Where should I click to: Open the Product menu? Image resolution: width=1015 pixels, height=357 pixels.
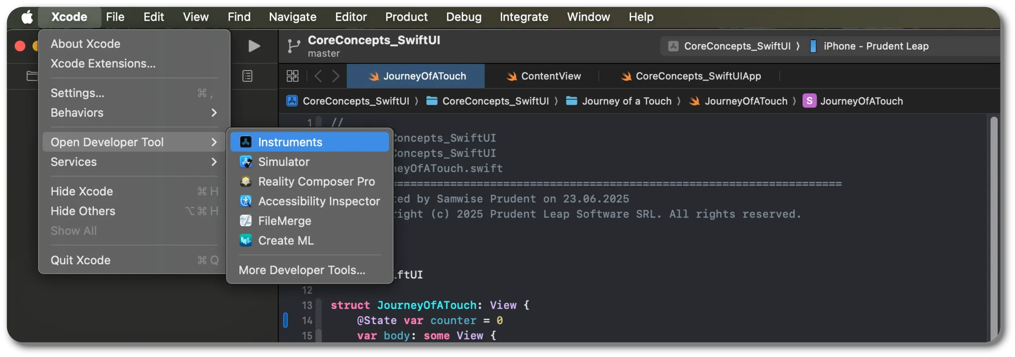[406, 17]
